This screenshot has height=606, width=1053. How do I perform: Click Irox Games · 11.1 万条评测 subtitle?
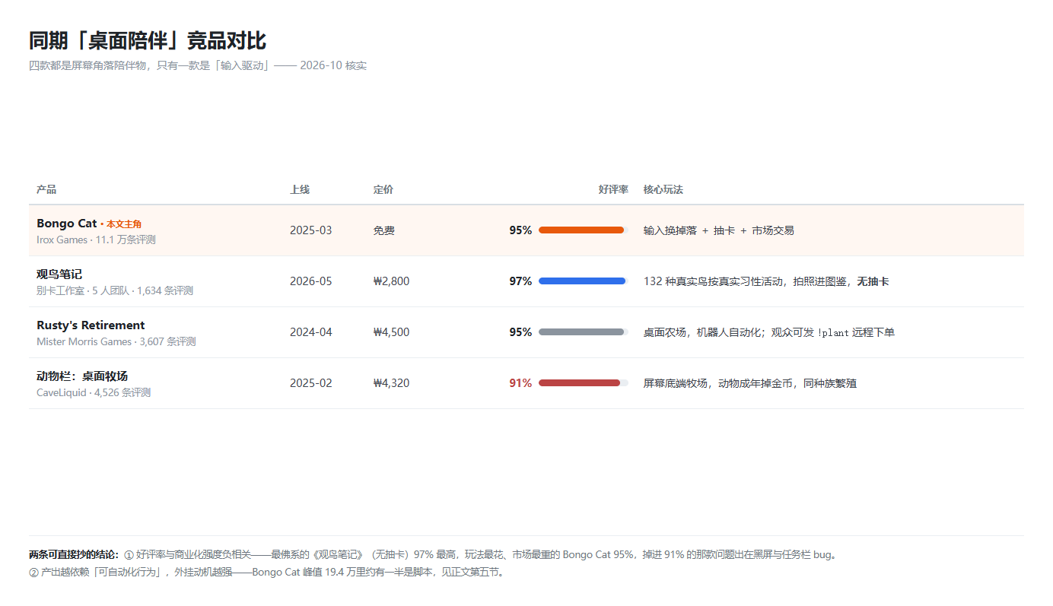pos(96,240)
